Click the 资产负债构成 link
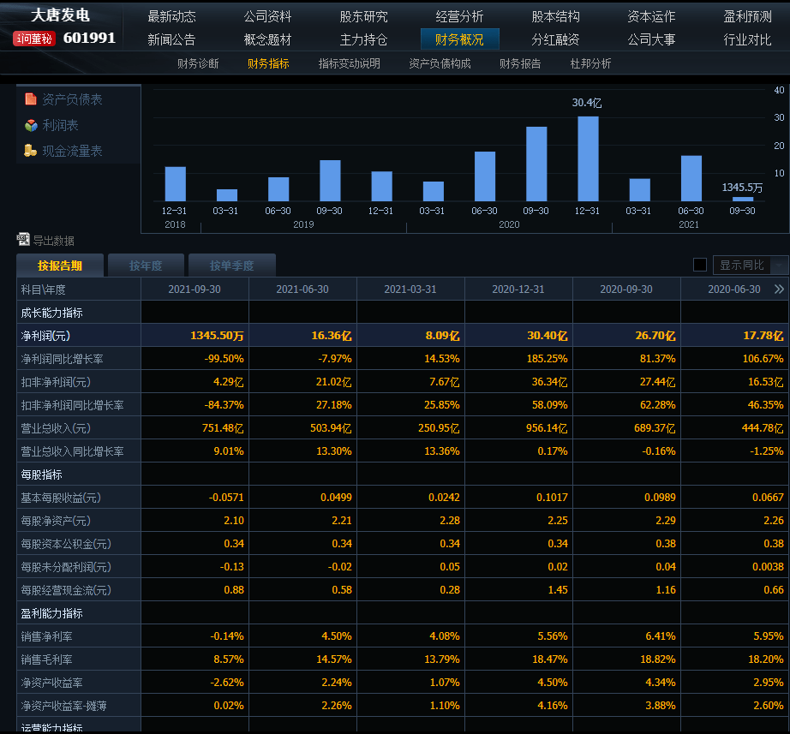This screenshot has height=734, width=790. click(x=440, y=63)
